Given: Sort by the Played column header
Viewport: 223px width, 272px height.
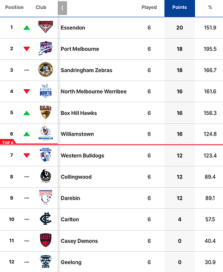Looking at the screenshot, I should coord(149,7).
